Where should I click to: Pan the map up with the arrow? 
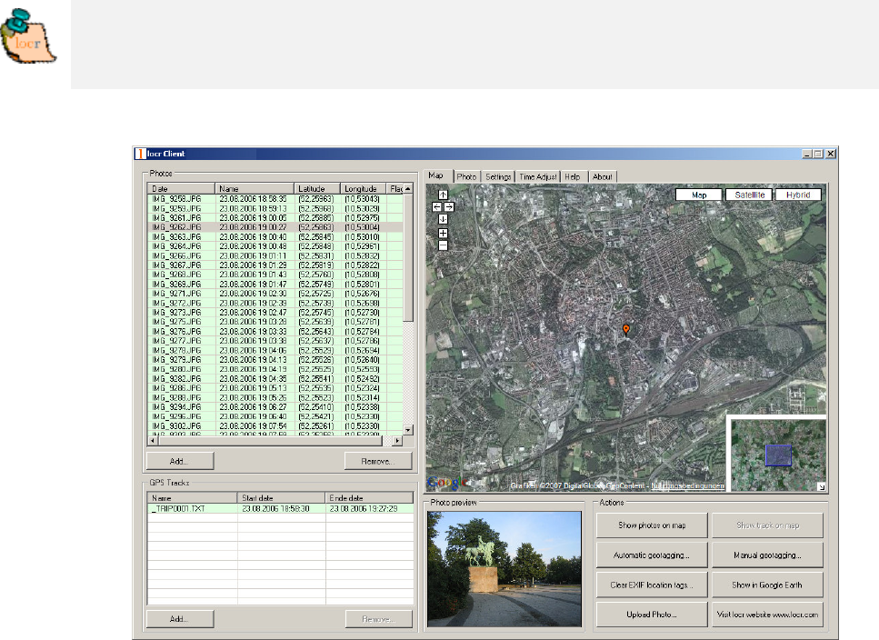(443, 195)
